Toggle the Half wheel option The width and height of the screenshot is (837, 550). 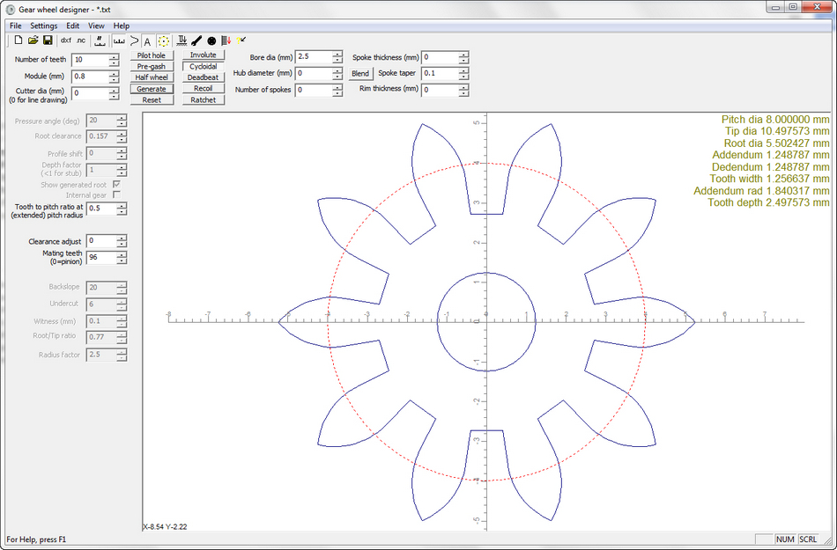[152, 77]
